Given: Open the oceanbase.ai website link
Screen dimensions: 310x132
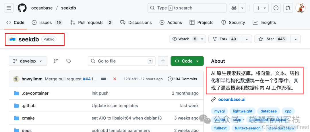Looking at the screenshot, I should click(232, 99).
